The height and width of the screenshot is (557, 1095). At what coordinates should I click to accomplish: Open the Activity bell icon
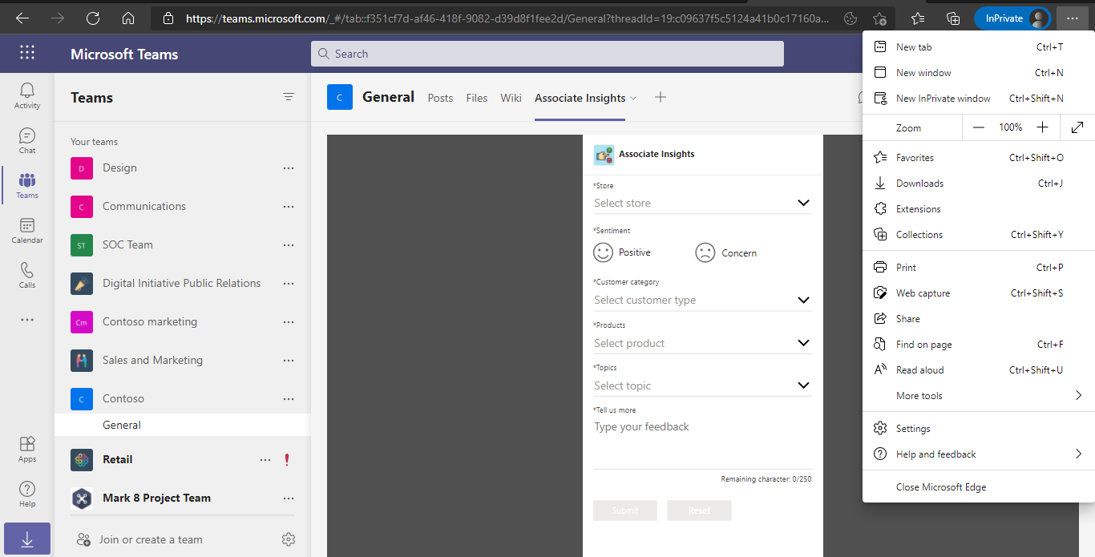point(27,95)
